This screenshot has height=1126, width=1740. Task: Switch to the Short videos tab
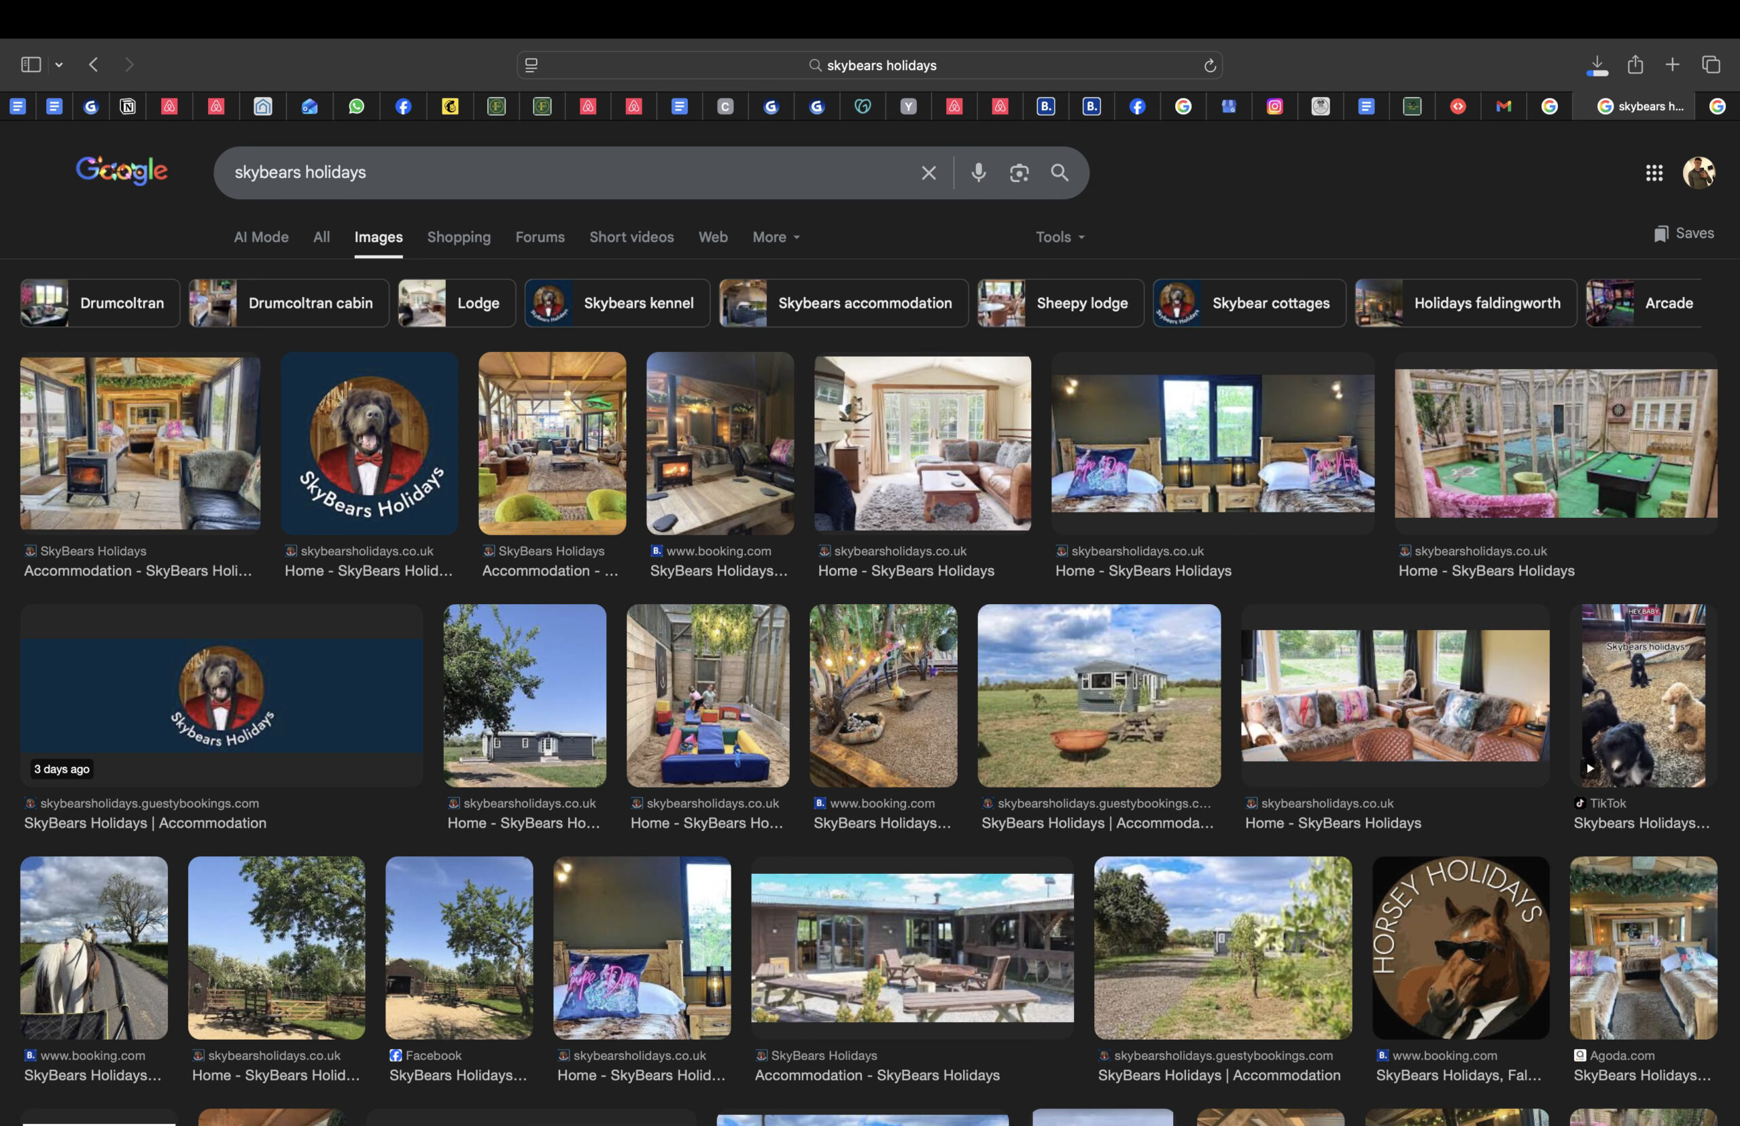(631, 237)
